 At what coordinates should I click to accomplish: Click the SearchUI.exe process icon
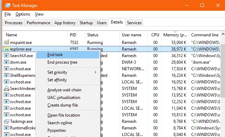[7, 55]
